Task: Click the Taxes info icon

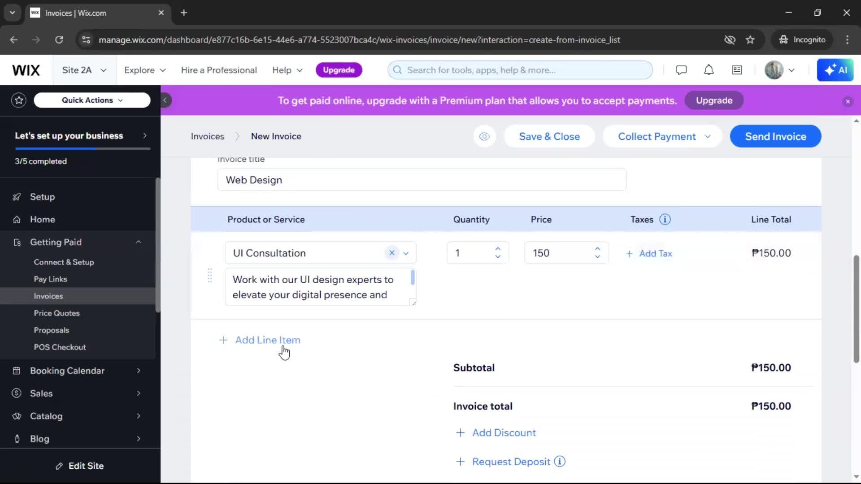Action: tap(665, 220)
